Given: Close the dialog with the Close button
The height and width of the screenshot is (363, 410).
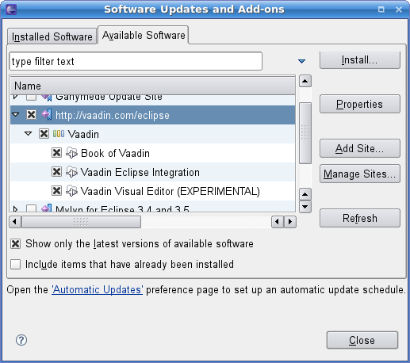Looking at the screenshot, I should (x=362, y=340).
